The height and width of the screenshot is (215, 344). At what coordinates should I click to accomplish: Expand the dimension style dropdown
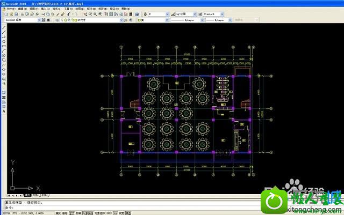click(x=195, y=14)
